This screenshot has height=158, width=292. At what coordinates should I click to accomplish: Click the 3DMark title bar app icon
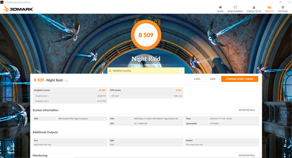coord(2,2)
